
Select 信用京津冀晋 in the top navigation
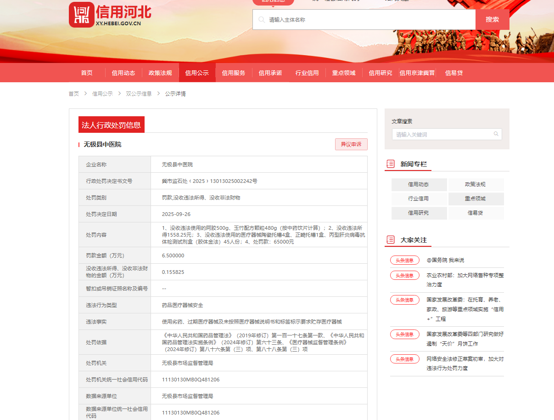click(x=417, y=73)
